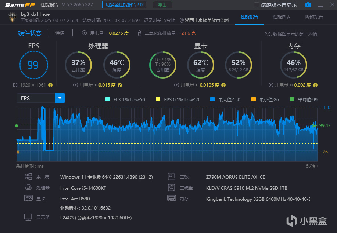Click the camera screenshot icon
This screenshot has height=233, width=337.
[308, 5]
